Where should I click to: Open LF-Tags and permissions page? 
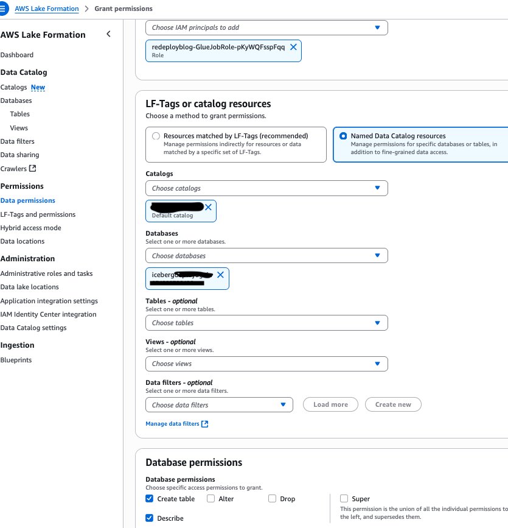[38, 214]
